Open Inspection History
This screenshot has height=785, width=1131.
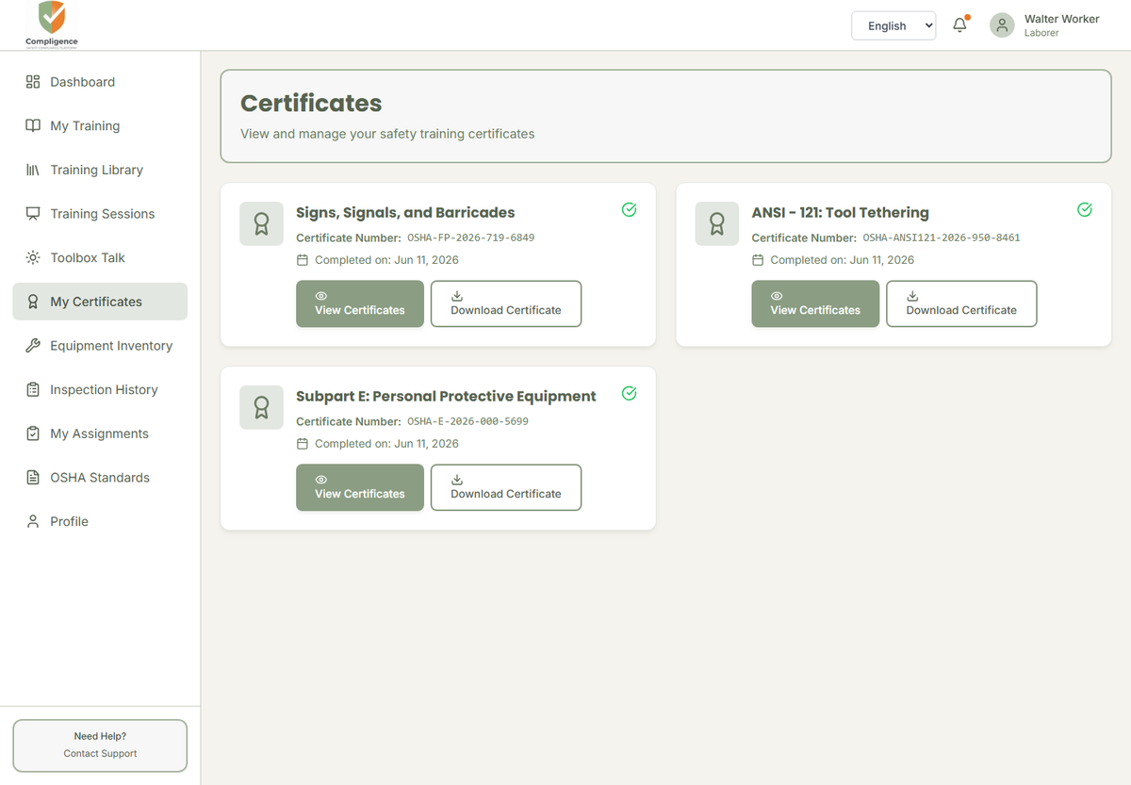(100, 390)
